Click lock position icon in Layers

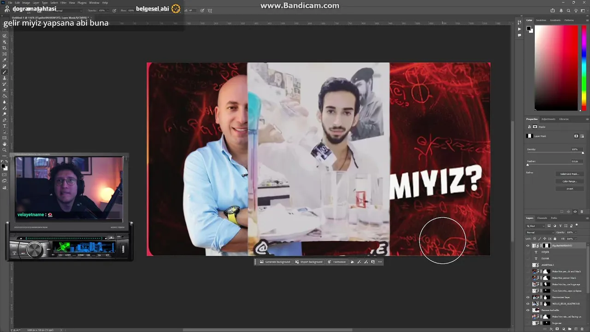[x=545, y=239]
